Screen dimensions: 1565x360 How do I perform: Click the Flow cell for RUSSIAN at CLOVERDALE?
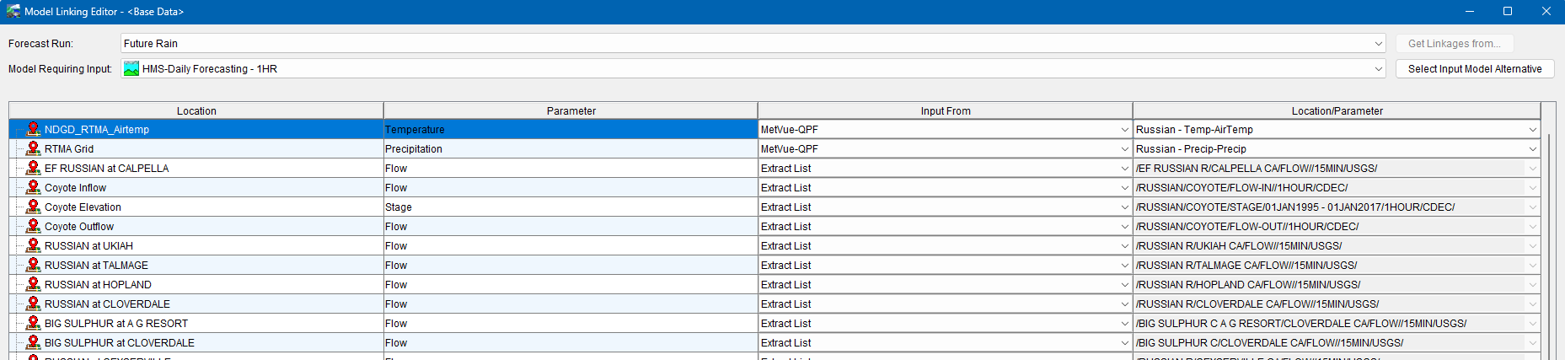click(x=571, y=304)
